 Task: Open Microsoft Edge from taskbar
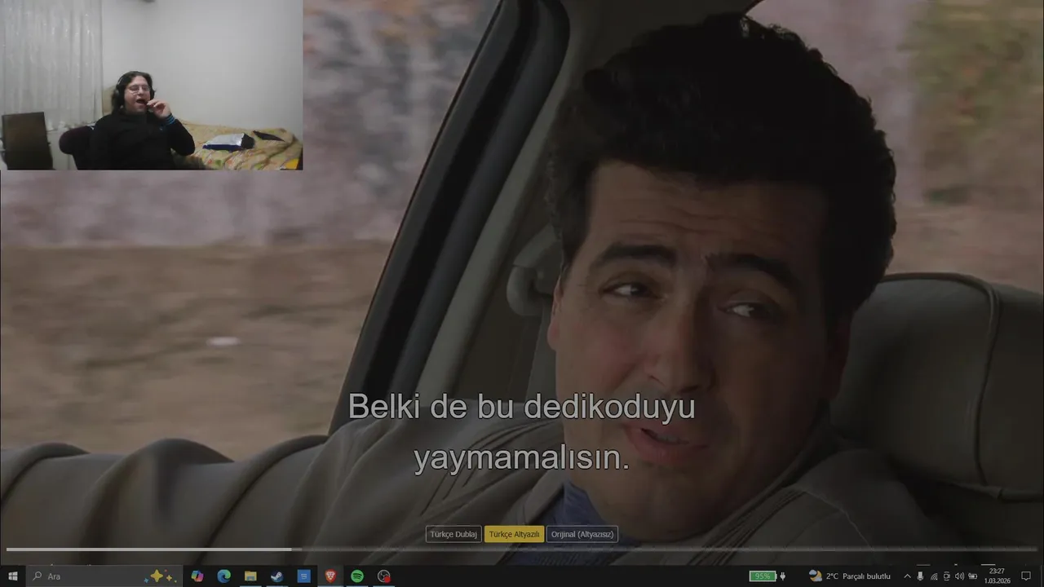tap(223, 576)
